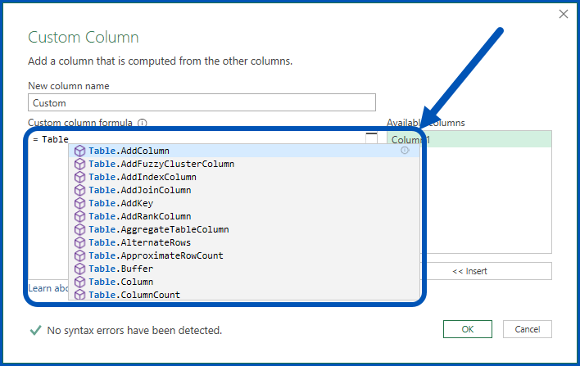The height and width of the screenshot is (366, 580).
Task: Click the cube icon beside Table.AddColumn
Action: (x=79, y=151)
